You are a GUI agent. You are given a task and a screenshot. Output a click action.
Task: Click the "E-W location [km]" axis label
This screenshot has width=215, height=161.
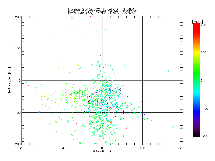[x=102, y=151]
